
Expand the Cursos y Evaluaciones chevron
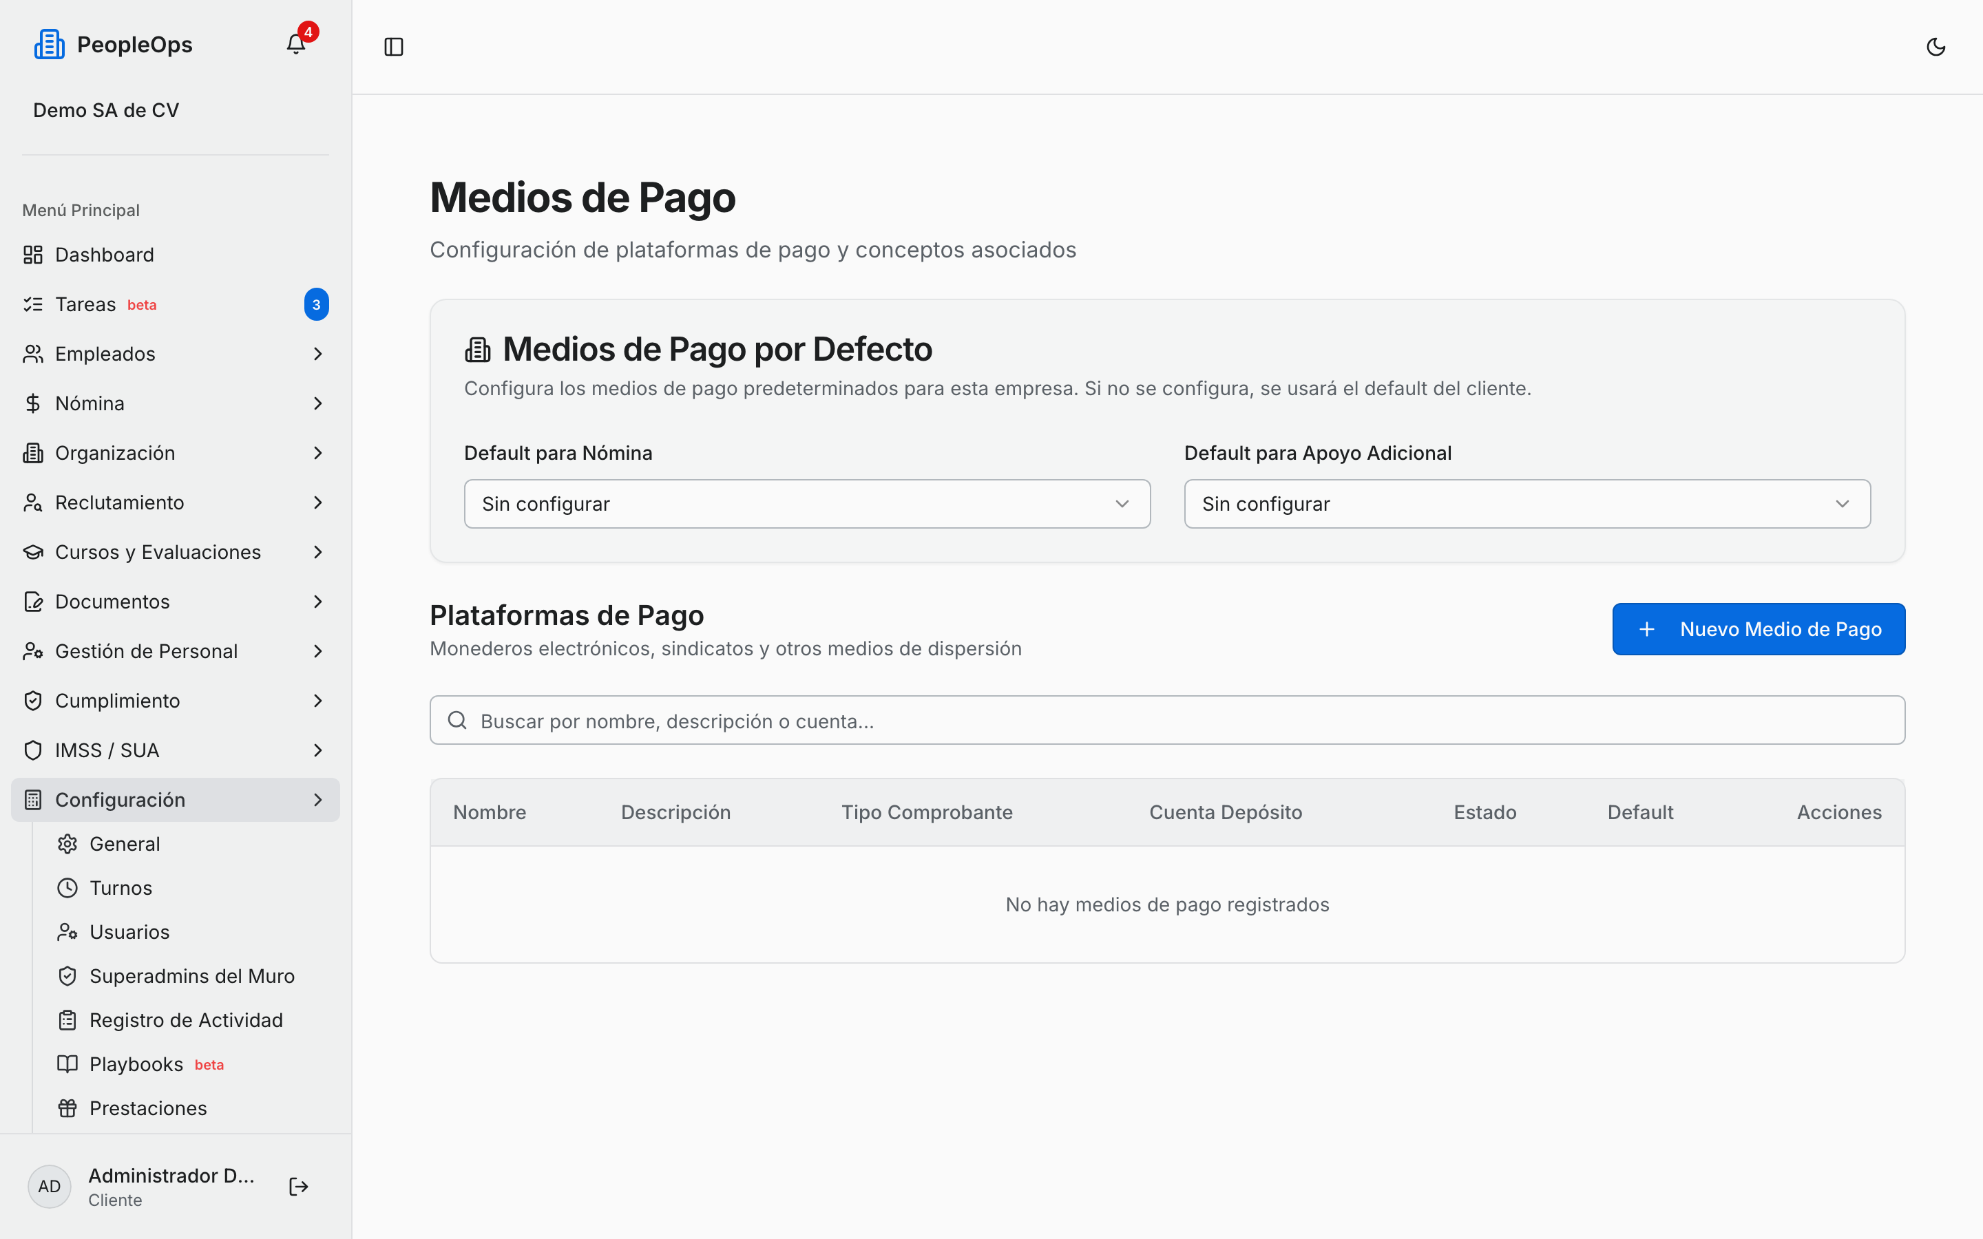tap(318, 552)
